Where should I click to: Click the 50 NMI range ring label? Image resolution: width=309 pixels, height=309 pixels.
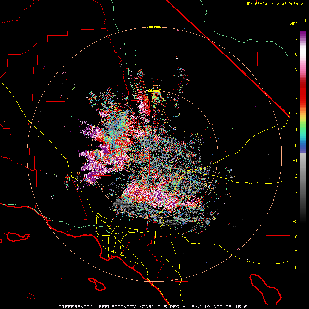(154, 91)
